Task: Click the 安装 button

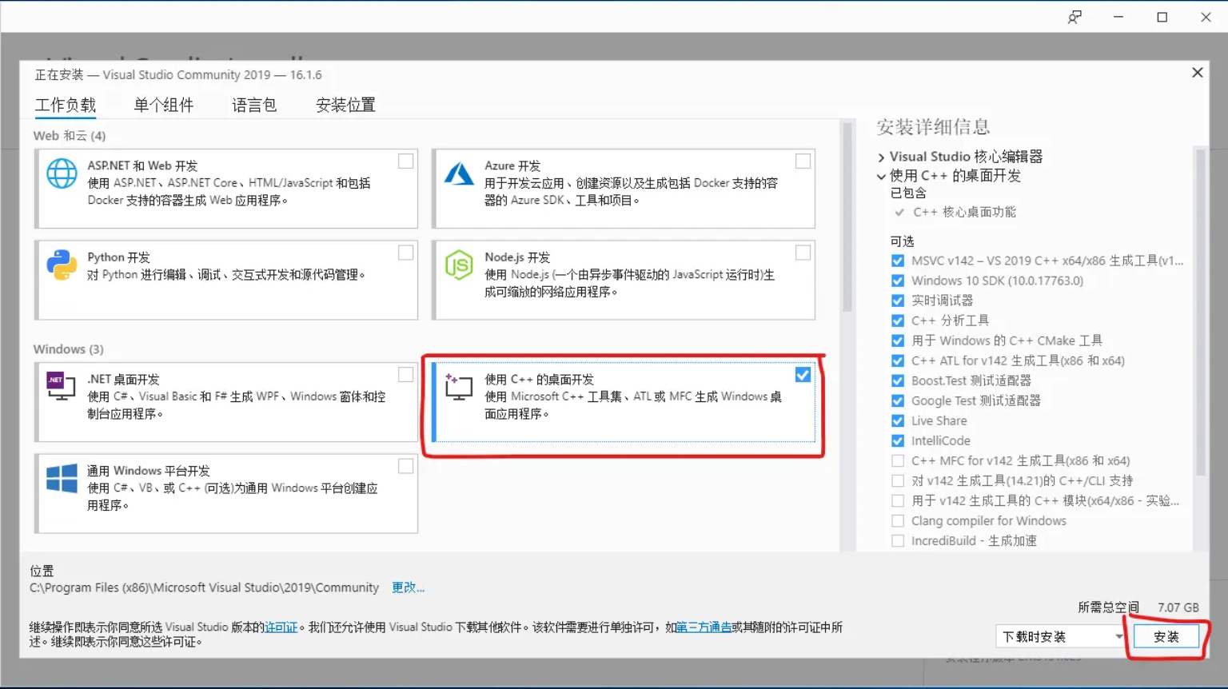Action: [1167, 636]
